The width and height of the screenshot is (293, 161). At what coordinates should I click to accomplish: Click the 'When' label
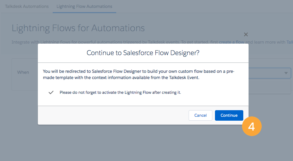[x=23, y=72]
